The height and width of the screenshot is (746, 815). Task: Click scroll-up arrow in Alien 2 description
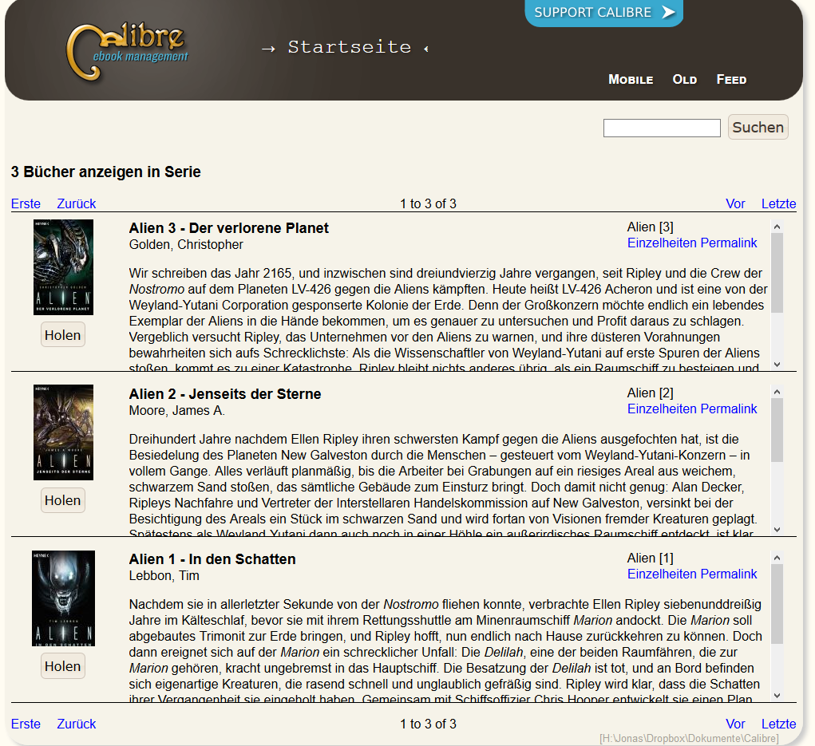777,392
